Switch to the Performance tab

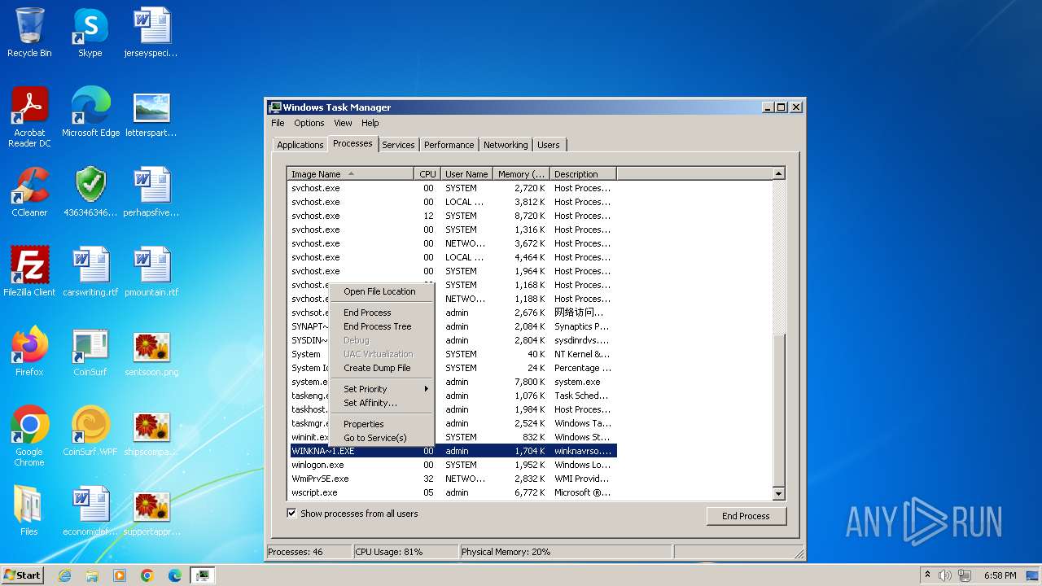(x=449, y=145)
